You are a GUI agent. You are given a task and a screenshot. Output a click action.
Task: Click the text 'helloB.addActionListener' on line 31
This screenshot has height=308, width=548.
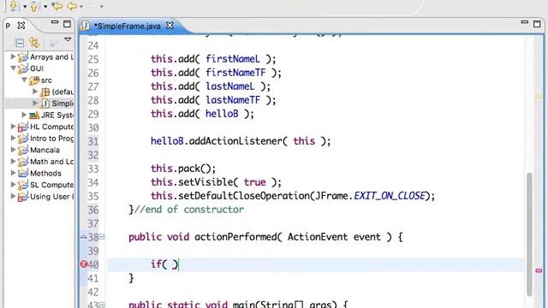click(x=216, y=141)
